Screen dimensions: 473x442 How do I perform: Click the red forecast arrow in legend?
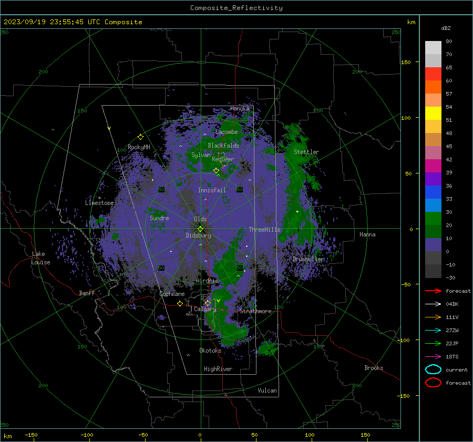433,291
